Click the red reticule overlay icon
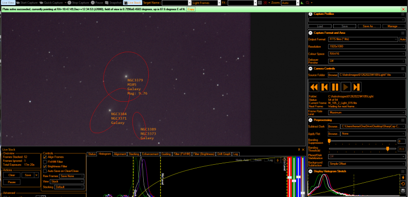 (266, 3)
